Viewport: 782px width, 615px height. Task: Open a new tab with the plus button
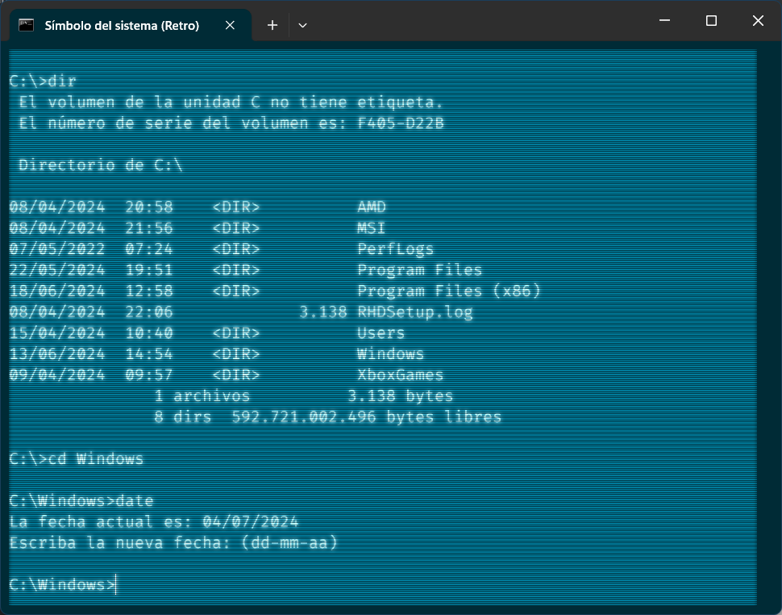coord(272,25)
